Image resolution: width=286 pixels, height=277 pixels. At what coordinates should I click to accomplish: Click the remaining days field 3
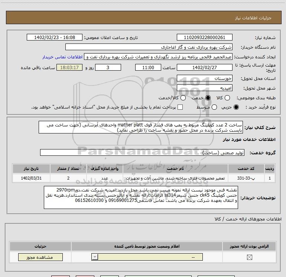click(x=108, y=68)
